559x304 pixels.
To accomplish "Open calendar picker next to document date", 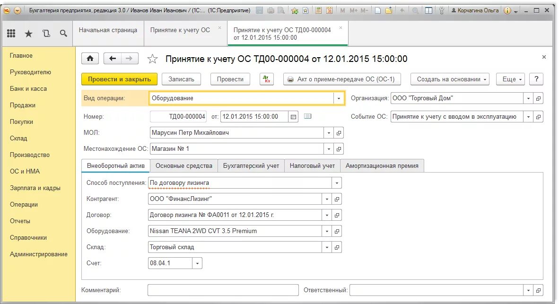I will [293, 116].
